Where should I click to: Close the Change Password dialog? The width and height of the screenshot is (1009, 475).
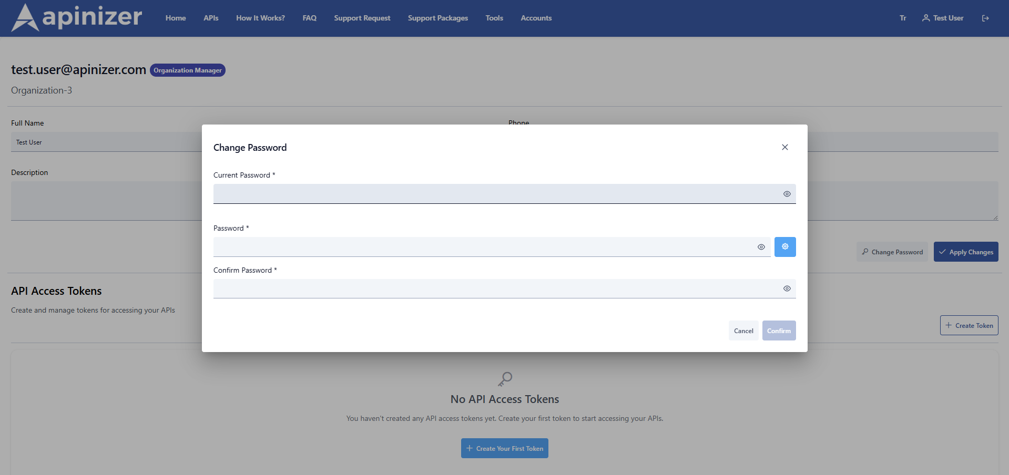784,147
